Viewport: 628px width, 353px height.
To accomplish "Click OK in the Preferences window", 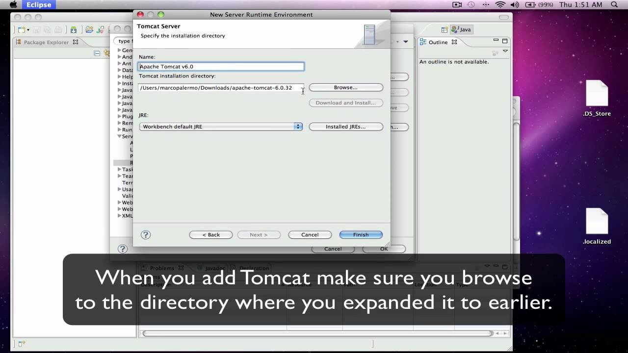I will click(x=384, y=249).
